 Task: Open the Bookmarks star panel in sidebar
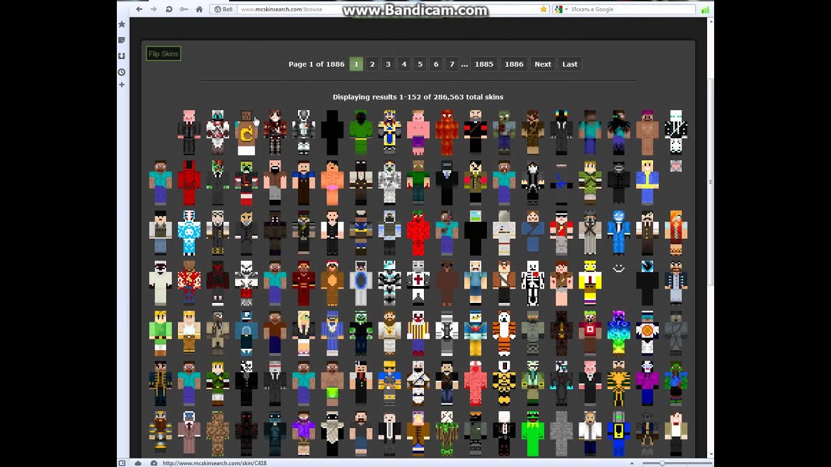(x=121, y=24)
